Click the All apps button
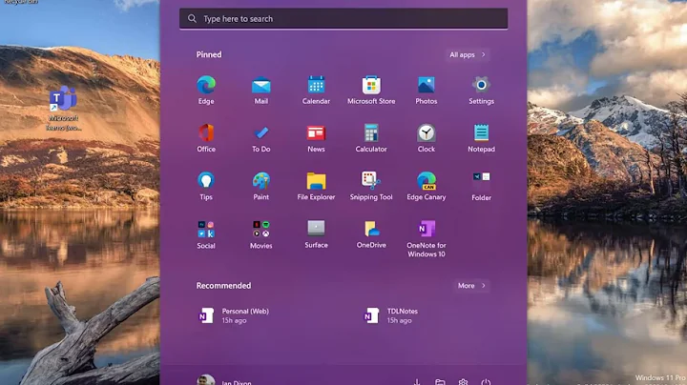Screen dimensions: 687x385 (467, 54)
